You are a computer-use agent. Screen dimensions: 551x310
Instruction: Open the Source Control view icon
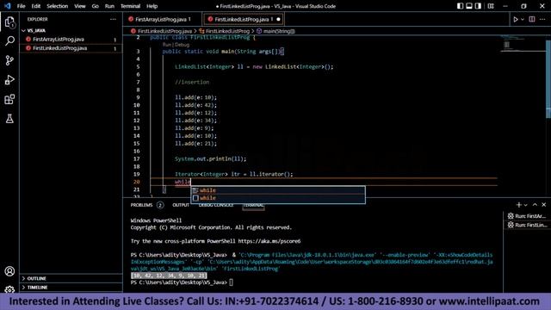coord(9,60)
